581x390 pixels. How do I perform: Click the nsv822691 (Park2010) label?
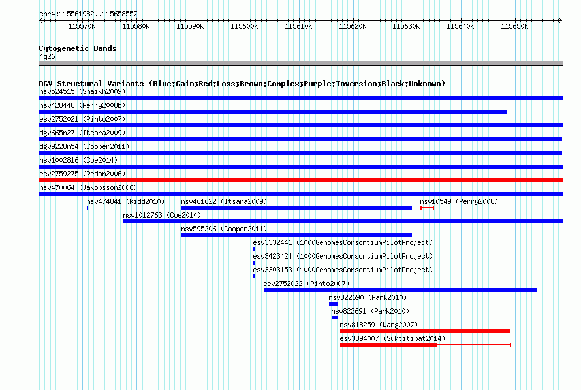[x=370, y=311]
